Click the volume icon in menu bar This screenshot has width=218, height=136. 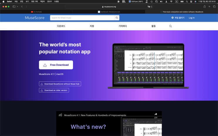(x=161, y=1)
